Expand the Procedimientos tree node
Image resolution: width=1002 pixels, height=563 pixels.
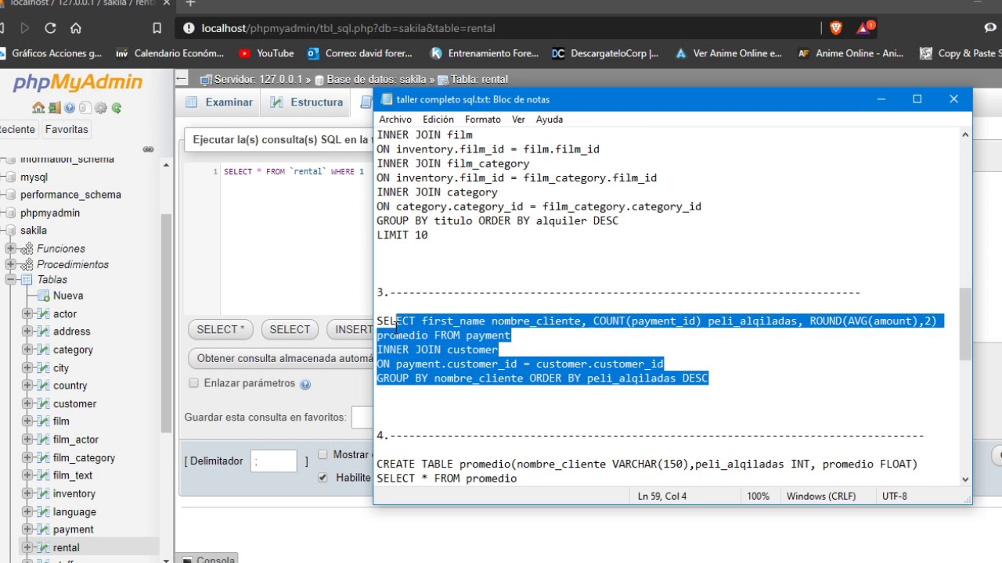coord(10,264)
